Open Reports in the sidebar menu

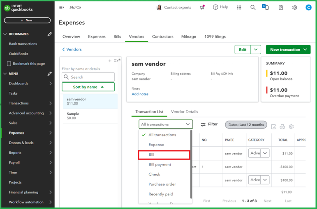click(x=15, y=152)
